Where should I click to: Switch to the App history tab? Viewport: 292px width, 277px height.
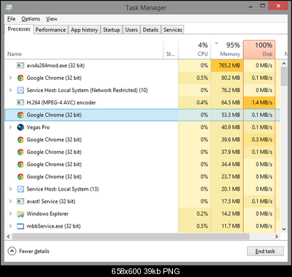tap(84, 30)
